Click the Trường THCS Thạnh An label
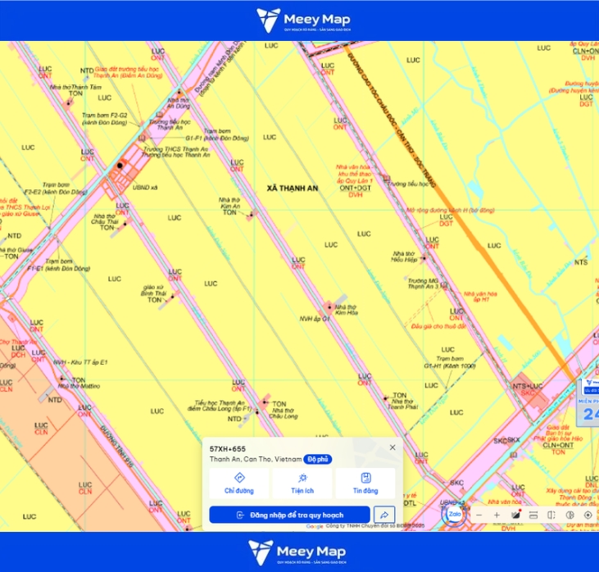Viewport: 599px width, 572px height. tap(175, 149)
